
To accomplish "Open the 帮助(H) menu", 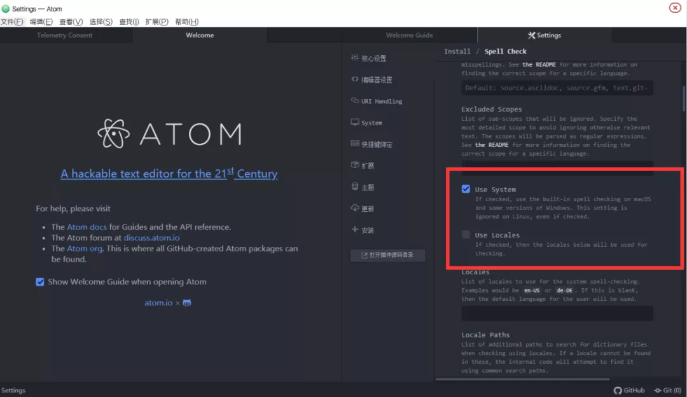I will pos(186,22).
